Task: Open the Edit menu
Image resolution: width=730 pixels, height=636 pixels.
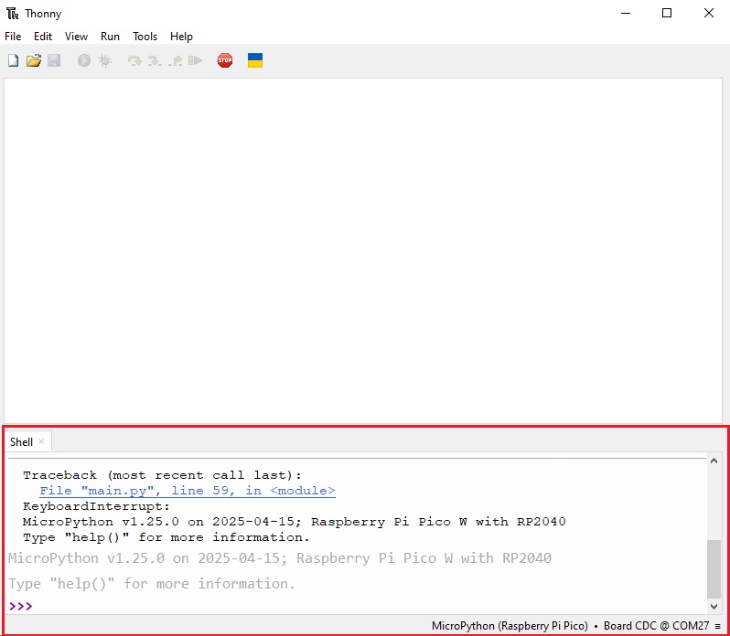Action: point(43,37)
